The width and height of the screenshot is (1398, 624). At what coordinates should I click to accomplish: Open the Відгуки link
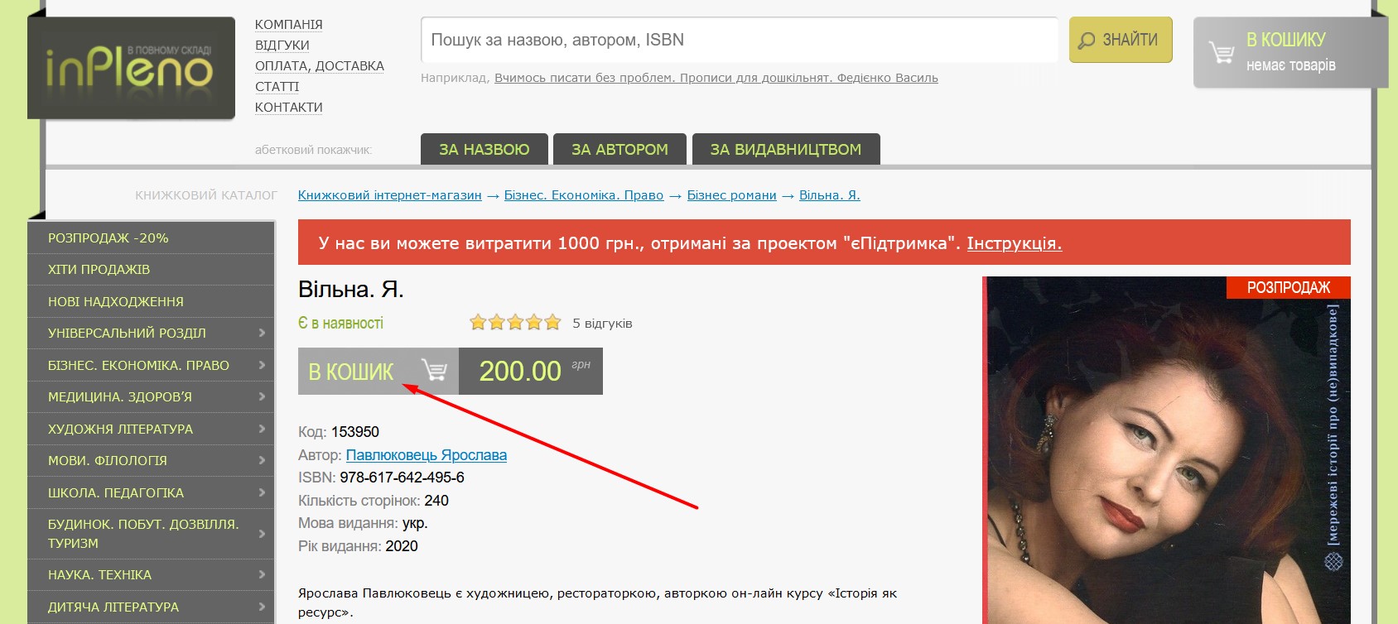pos(282,46)
